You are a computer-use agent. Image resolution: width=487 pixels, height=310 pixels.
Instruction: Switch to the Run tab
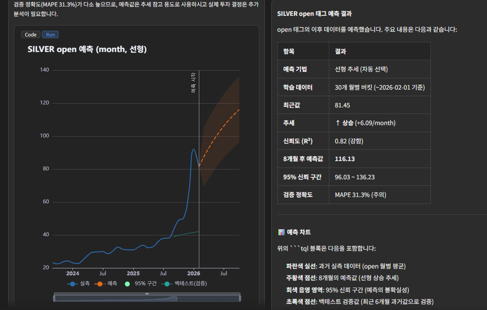click(x=50, y=35)
